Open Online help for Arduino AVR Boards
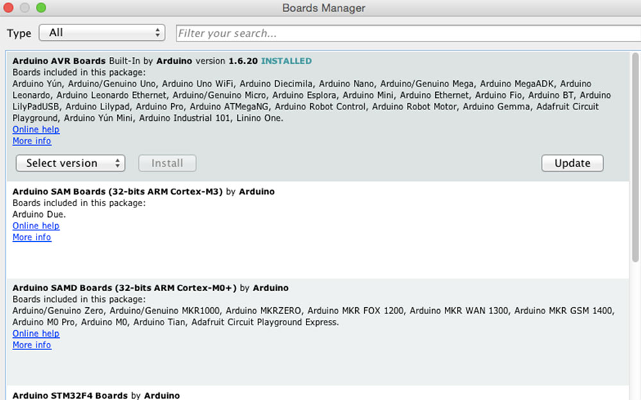The height and width of the screenshot is (400, 641). [36, 129]
